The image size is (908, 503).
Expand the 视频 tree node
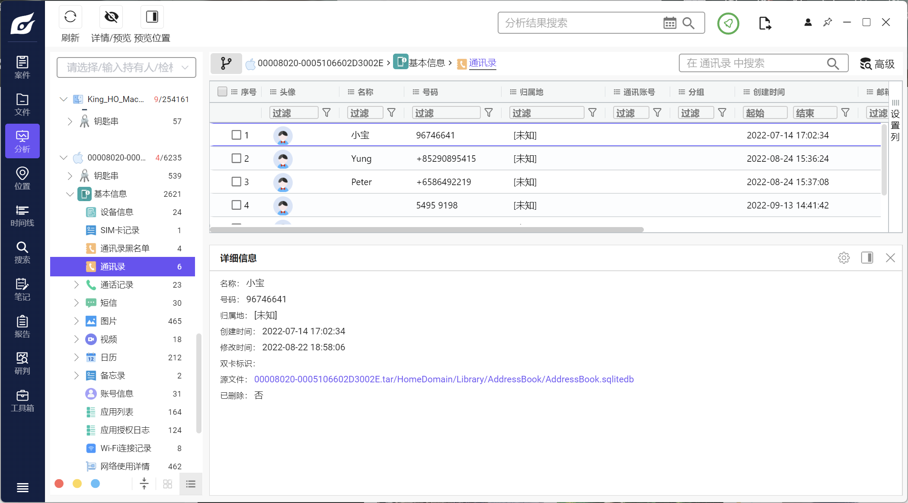point(77,340)
